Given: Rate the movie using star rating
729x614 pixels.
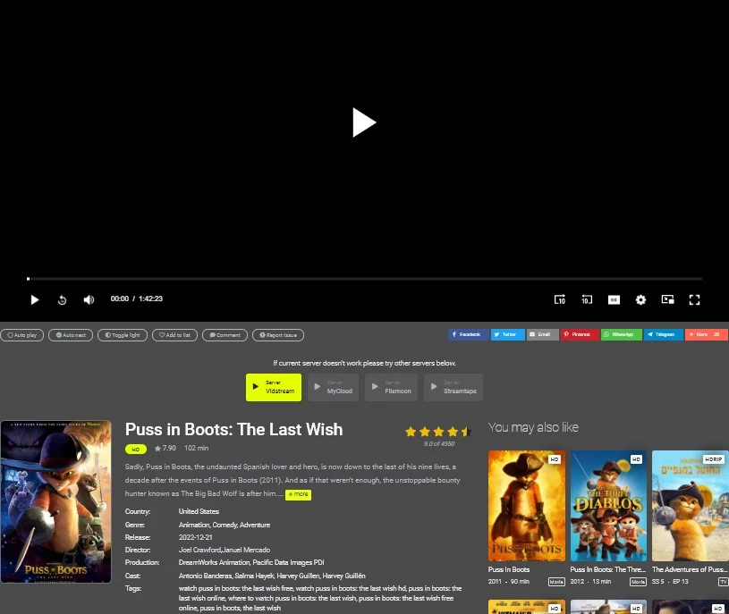Looking at the screenshot, I should pyautogui.click(x=438, y=432).
